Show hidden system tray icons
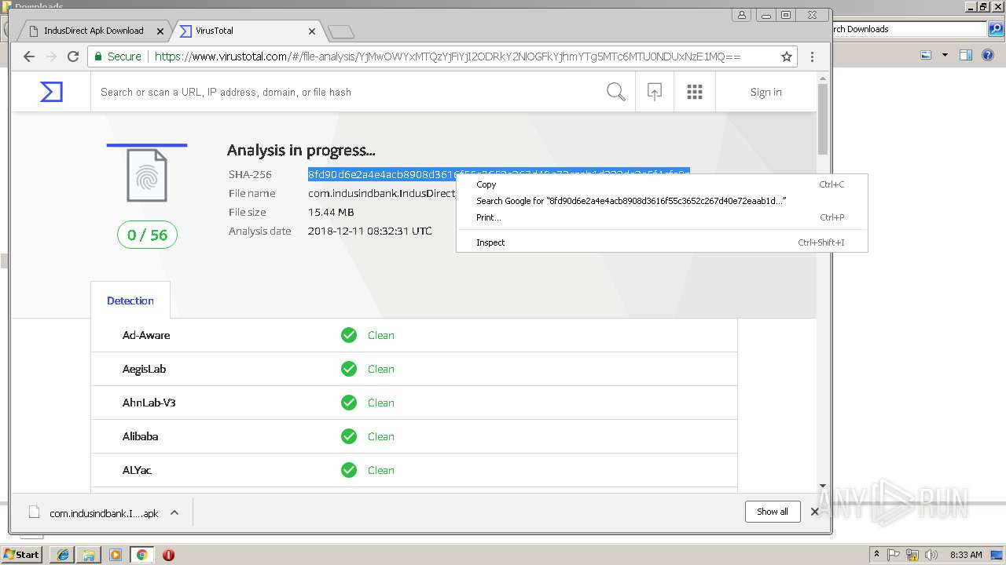The width and height of the screenshot is (1006, 565). click(876, 555)
